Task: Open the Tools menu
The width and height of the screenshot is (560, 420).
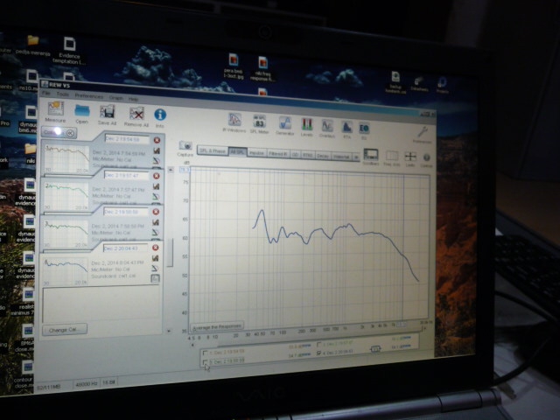Action: click(x=62, y=94)
